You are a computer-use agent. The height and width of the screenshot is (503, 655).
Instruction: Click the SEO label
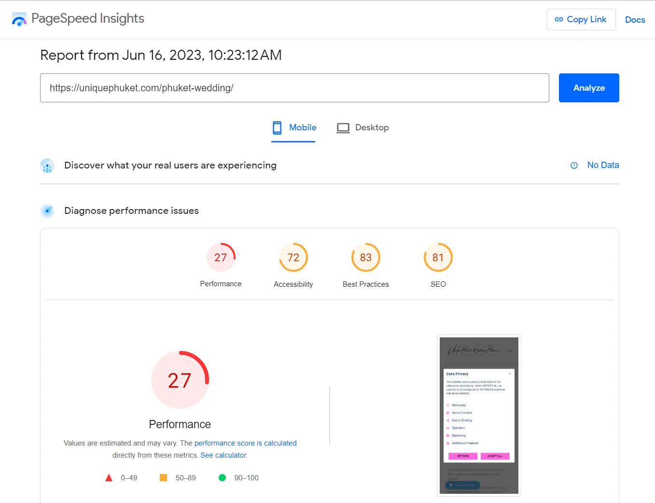[438, 284]
